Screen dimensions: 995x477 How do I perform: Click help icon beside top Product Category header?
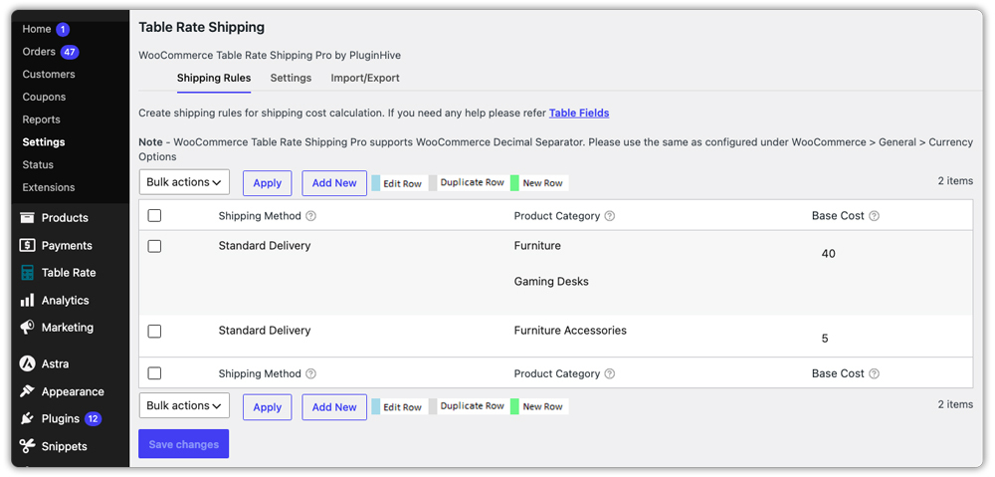point(610,216)
